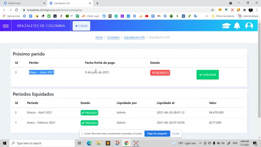Click the date 9 de julio de 2021
Screen dimensions: 261x147
coord(97,72)
